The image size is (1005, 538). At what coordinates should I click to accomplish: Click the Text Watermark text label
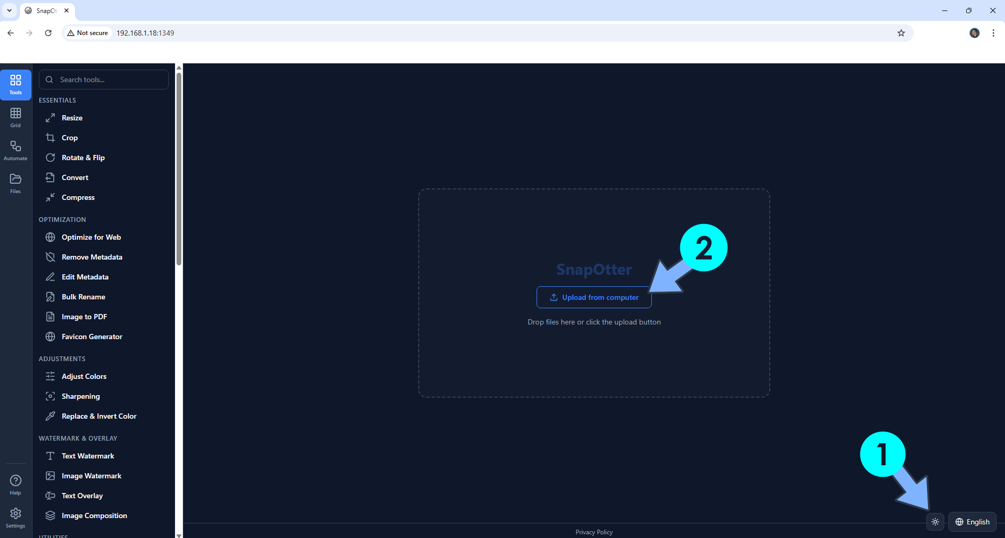(88, 456)
